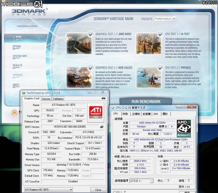Close the CPU-Z window
The height and width of the screenshot is (193, 218).
tap(192, 107)
